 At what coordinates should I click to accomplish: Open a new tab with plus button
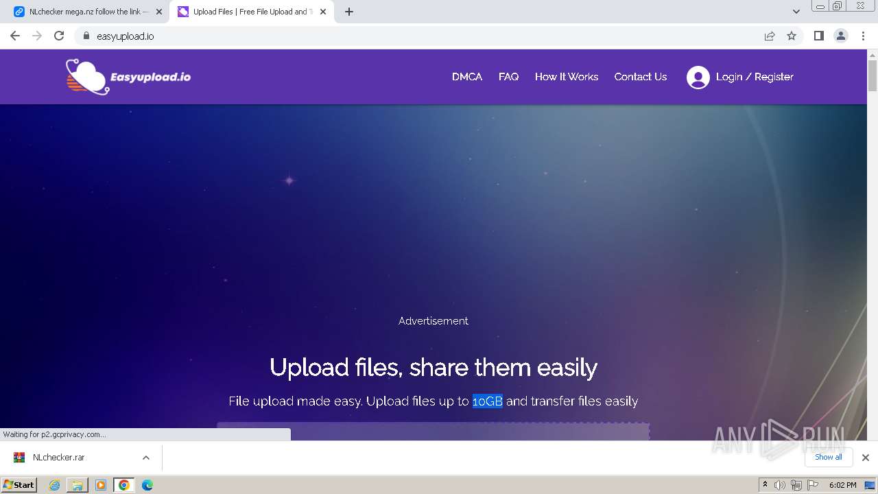click(348, 12)
